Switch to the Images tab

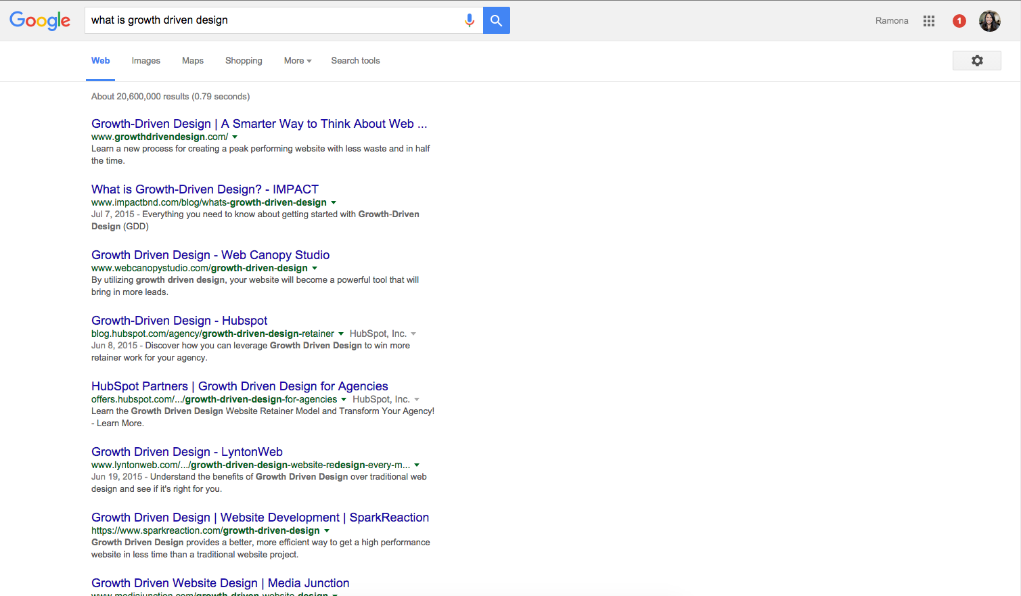click(145, 61)
